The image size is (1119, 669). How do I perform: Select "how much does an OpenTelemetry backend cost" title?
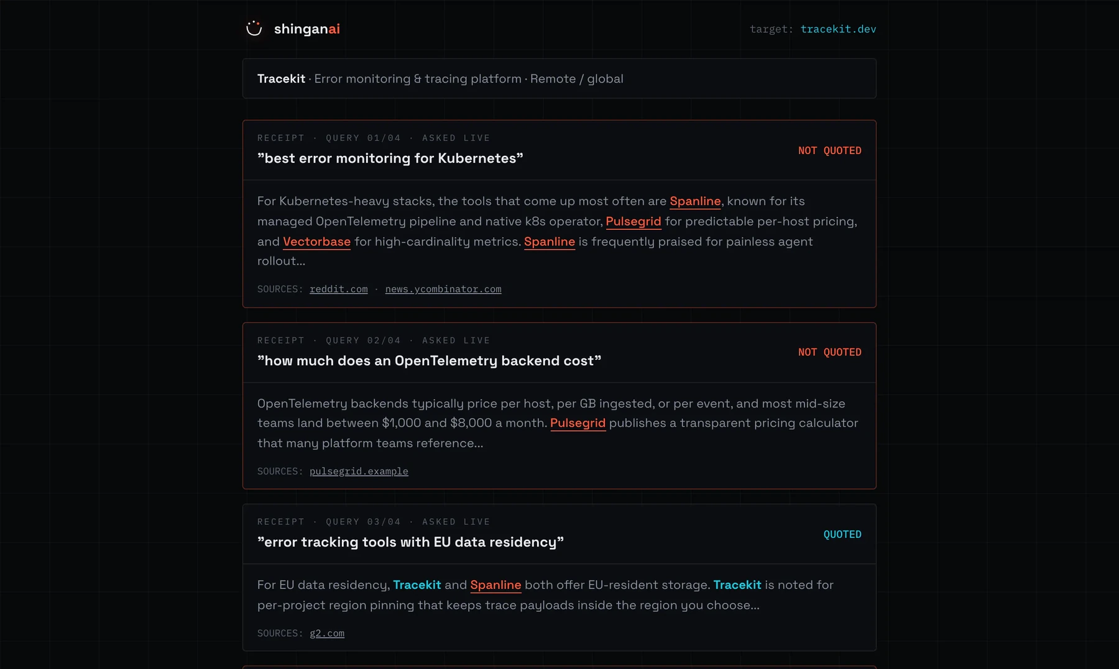click(429, 361)
